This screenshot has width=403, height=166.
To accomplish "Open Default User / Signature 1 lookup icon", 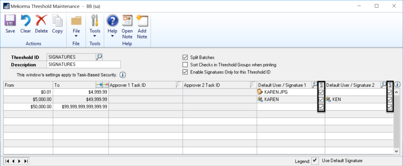I will [315, 84].
